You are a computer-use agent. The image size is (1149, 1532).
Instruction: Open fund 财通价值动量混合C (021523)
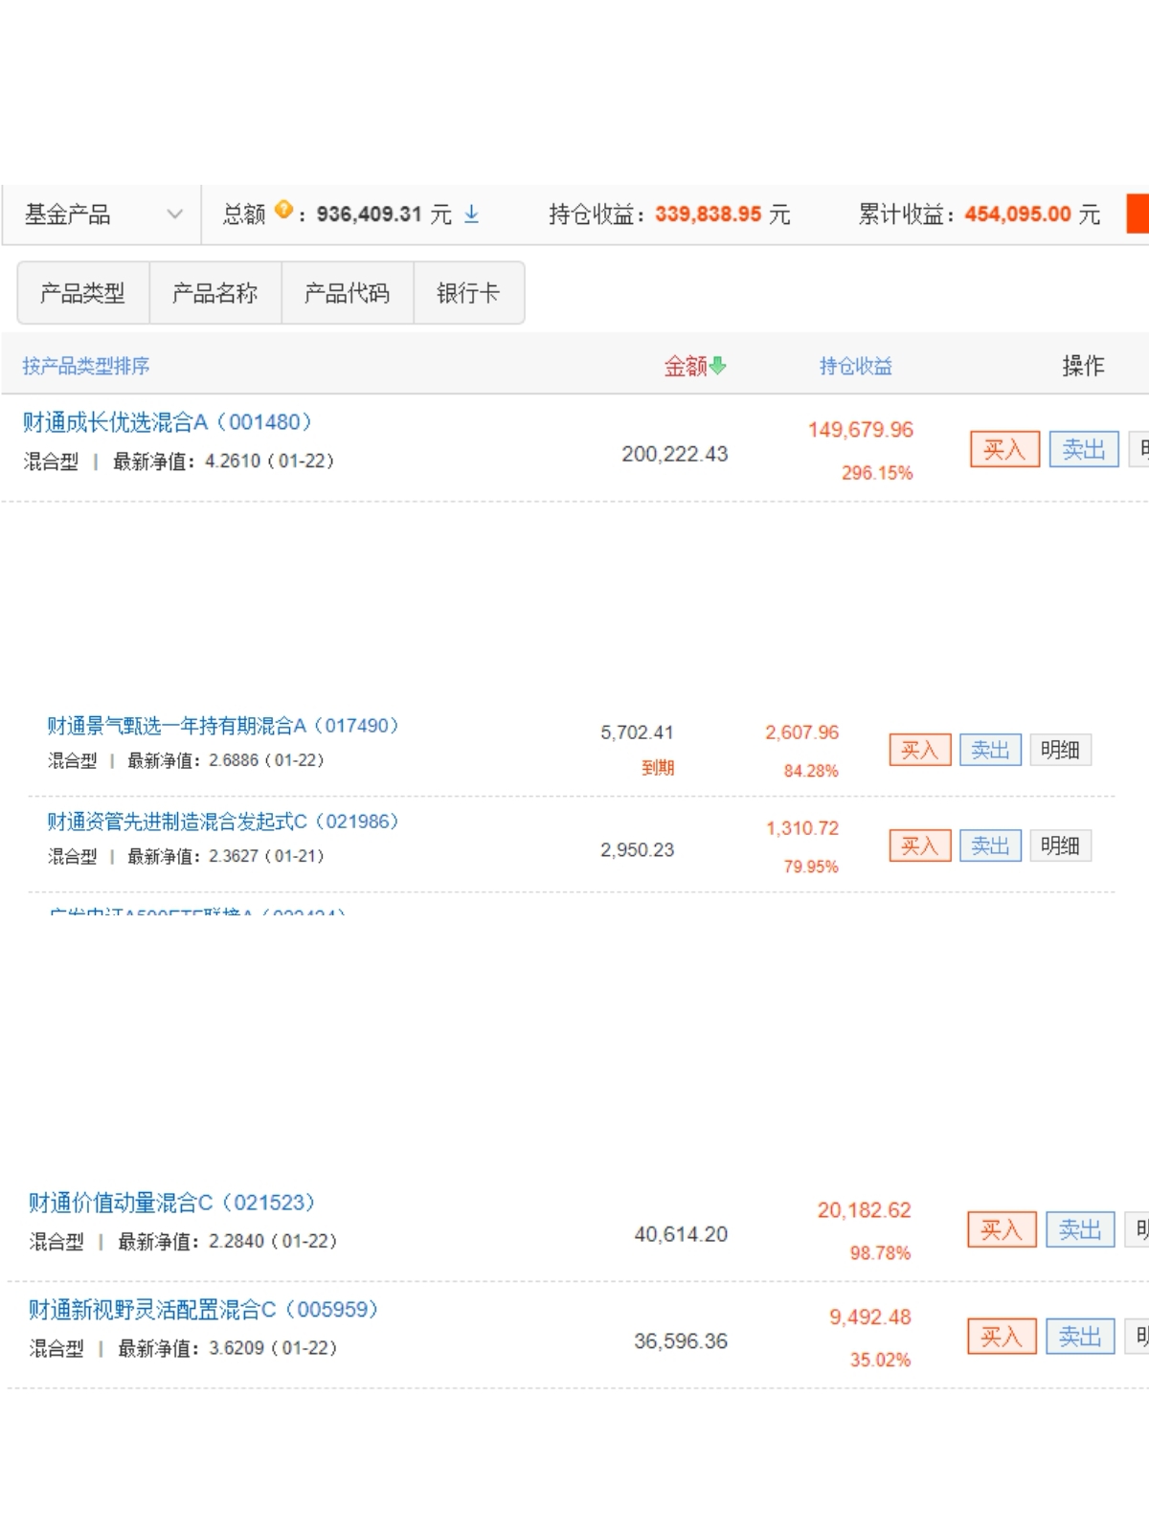click(172, 1203)
